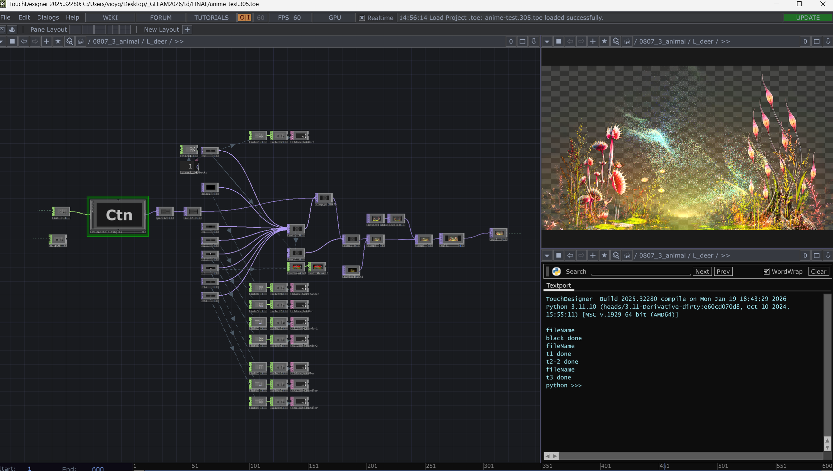Viewport: 833px width, 471px height.
Task: Click the green UPDATE button
Action: click(808, 18)
